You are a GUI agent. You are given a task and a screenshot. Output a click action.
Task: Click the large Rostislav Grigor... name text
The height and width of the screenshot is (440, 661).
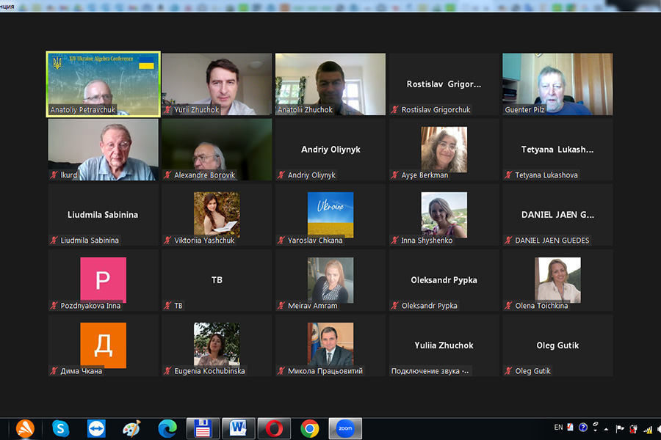coord(444,84)
